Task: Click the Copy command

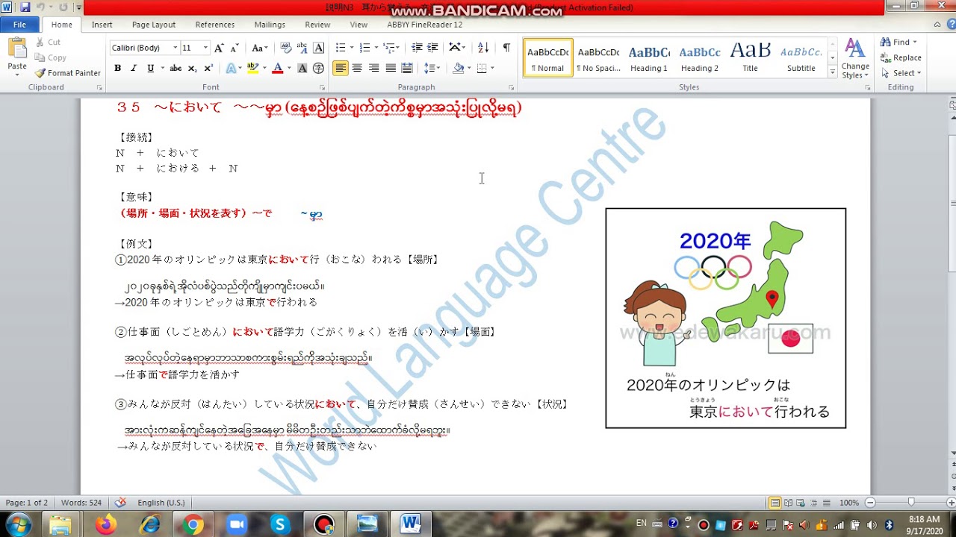Action: tap(51, 57)
